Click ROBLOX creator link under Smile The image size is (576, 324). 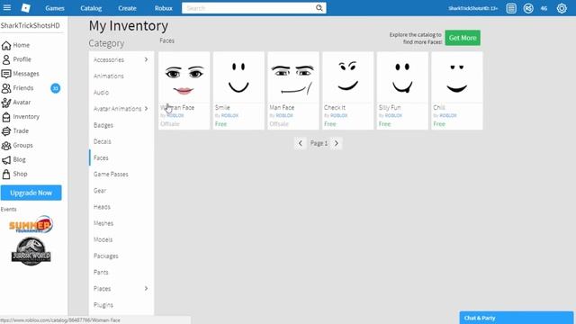[x=230, y=115]
